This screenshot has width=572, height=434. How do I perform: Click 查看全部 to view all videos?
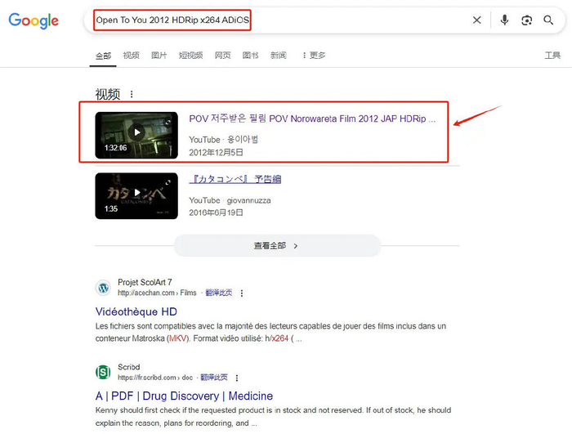click(x=277, y=246)
